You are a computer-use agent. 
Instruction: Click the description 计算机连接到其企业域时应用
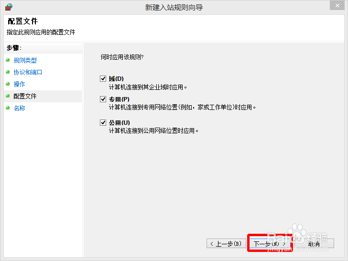point(148,87)
